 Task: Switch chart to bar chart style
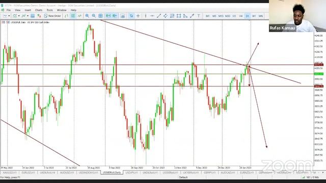(66, 16)
